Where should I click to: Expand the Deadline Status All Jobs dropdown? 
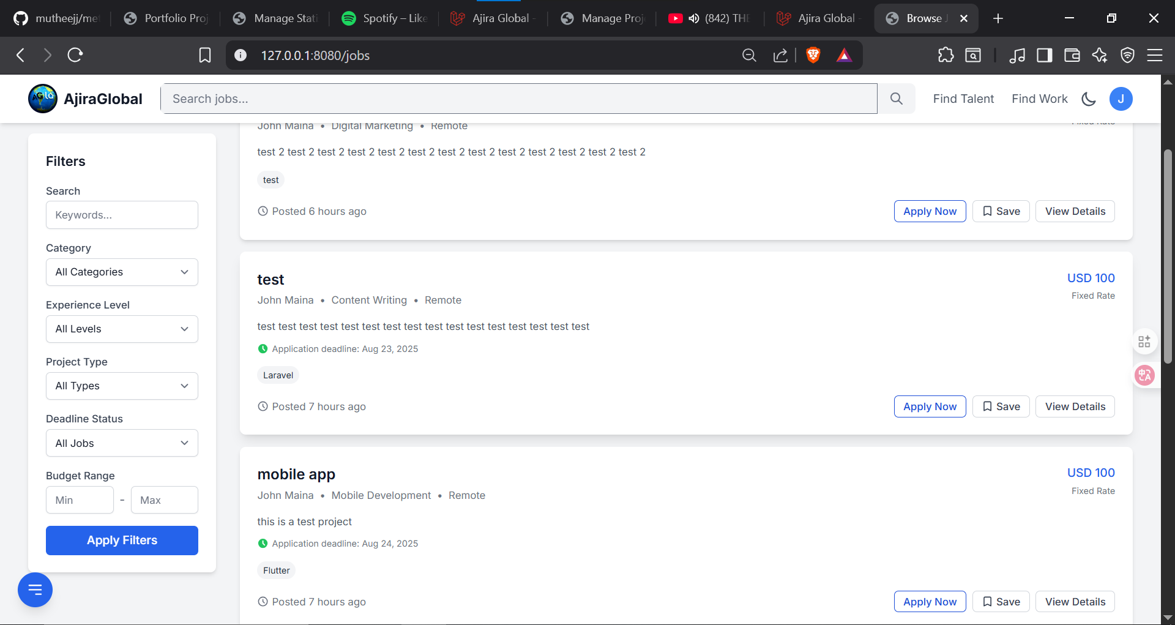point(122,443)
